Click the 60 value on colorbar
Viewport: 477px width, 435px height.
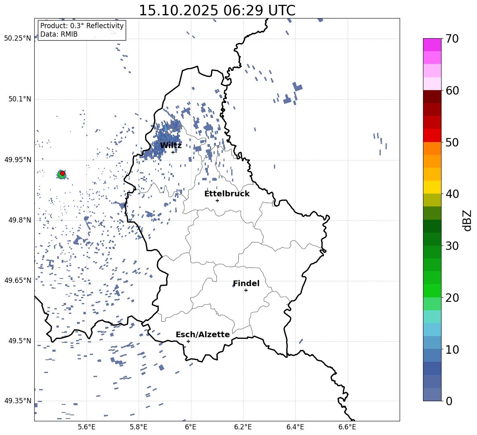pos(452,91)
